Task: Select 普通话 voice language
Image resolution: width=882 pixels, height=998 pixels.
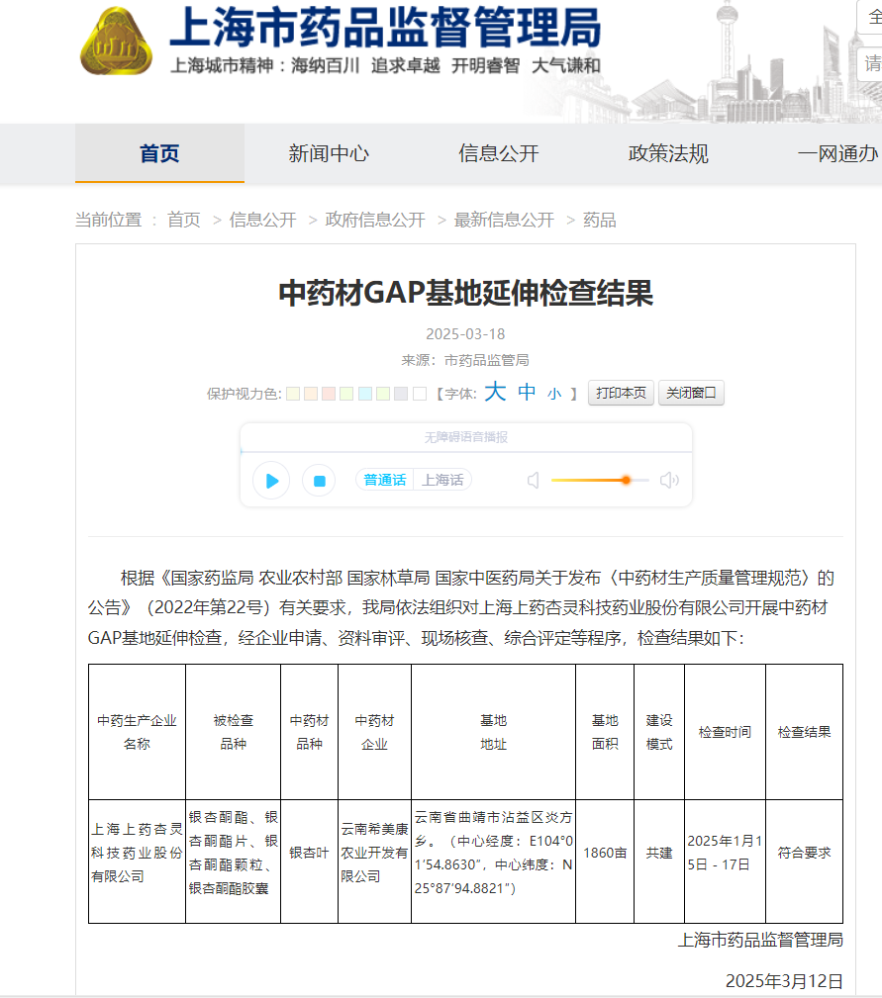Action: [385, 480]
